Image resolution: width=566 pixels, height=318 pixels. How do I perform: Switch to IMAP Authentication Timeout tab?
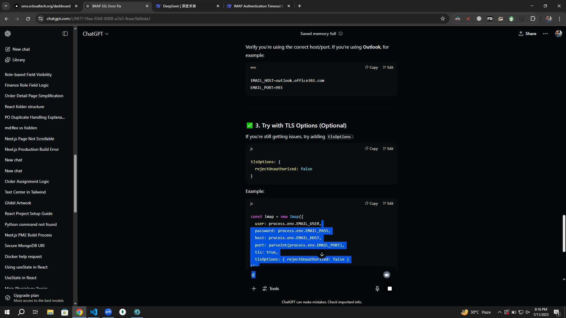point(258,6)
